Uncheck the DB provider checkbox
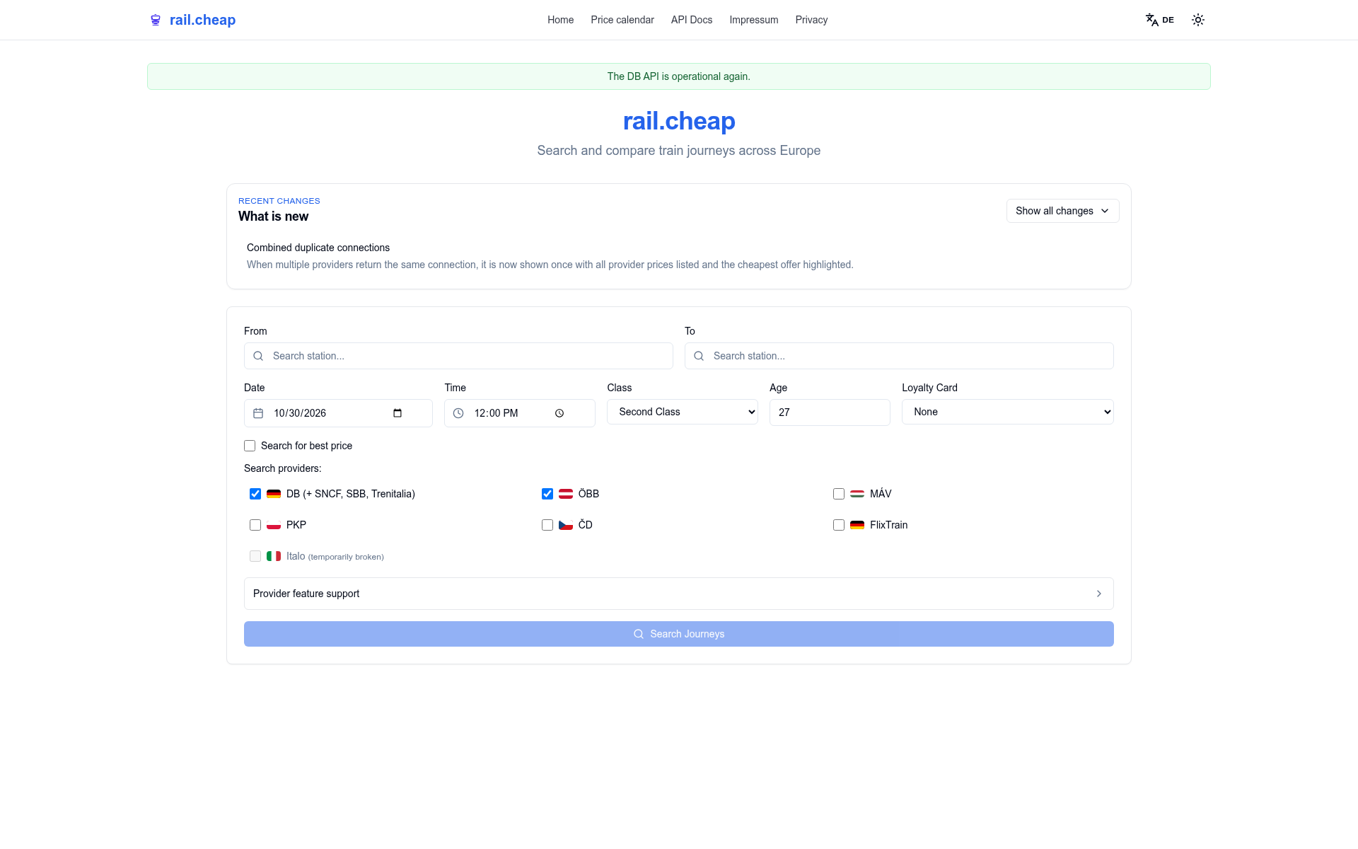The width and height of the screenshot is (1358, 849). (255, 494)
